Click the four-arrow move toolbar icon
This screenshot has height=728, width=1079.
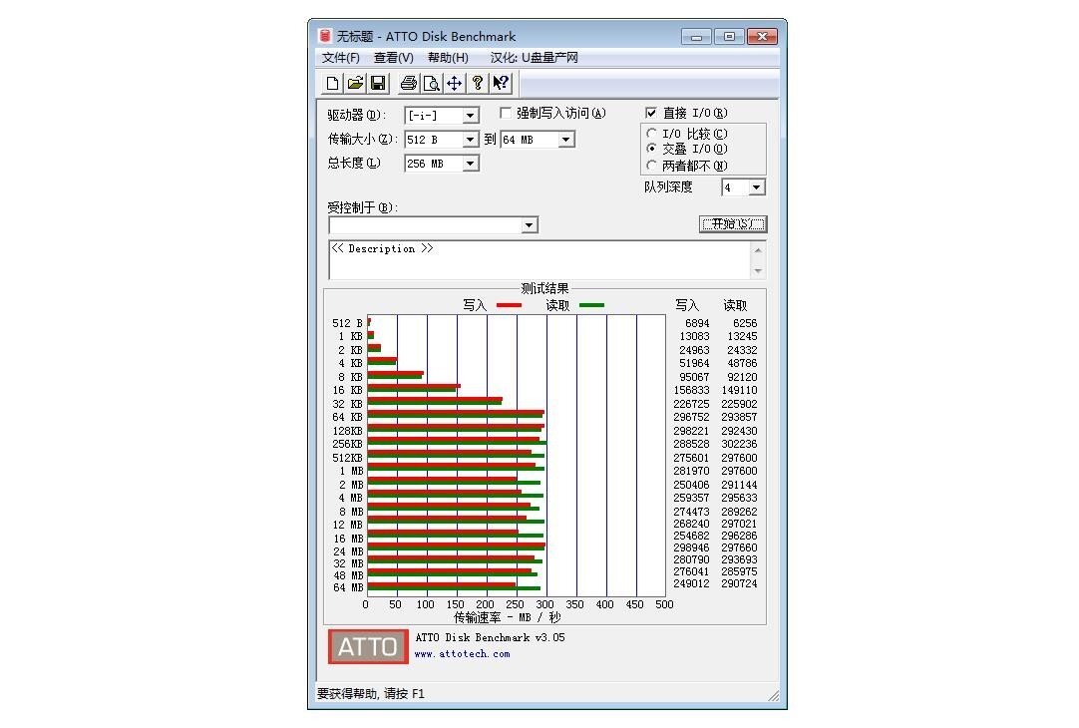click(x=454, y=83)
